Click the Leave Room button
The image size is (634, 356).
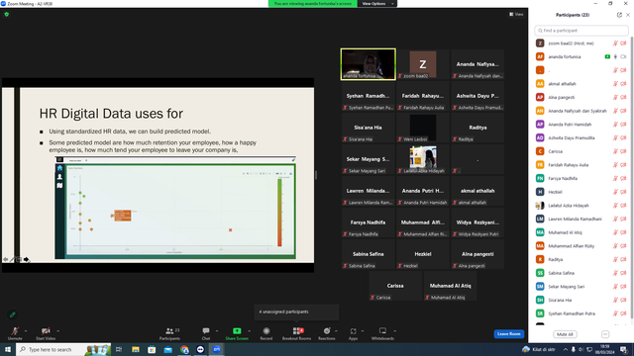tap(508, 334)
